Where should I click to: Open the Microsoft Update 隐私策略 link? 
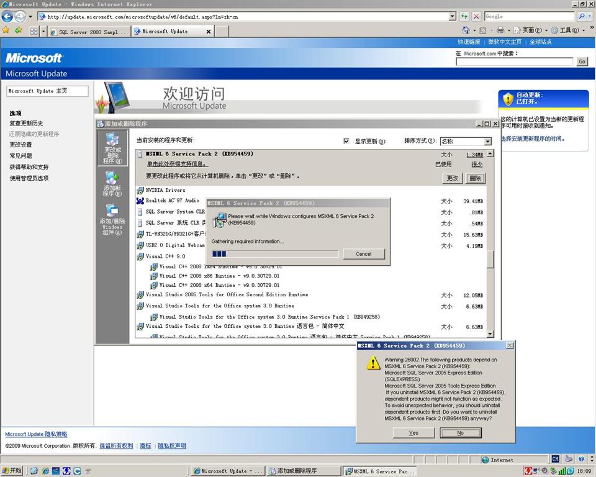click(36, 434)
